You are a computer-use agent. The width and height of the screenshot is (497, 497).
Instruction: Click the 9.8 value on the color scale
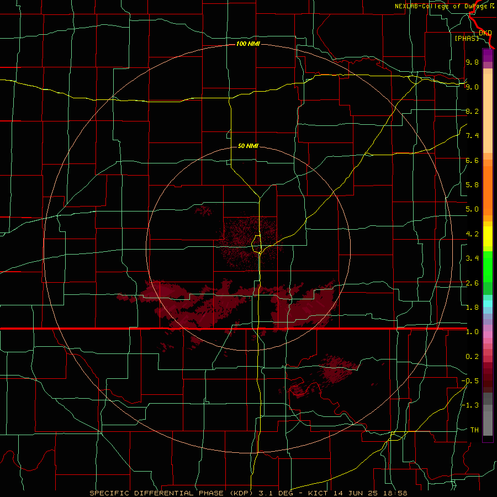(472, 62)
